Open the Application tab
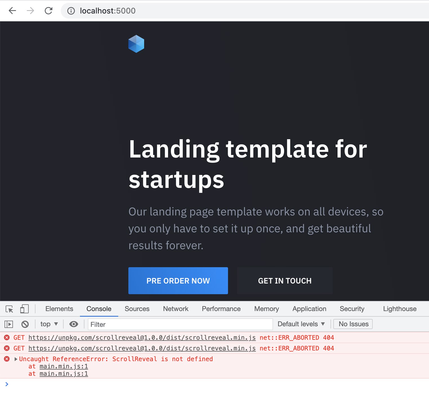This screenshot has height=396, width=429. tap(309, 309)
